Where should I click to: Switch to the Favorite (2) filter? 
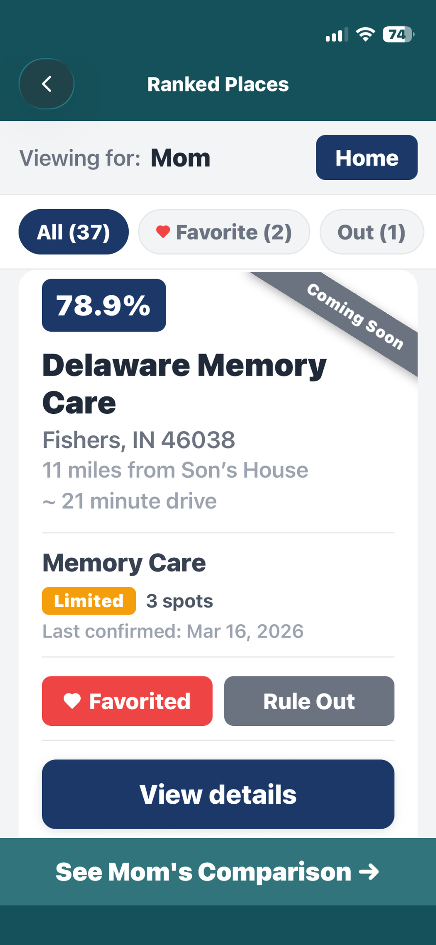pos(224,232)
